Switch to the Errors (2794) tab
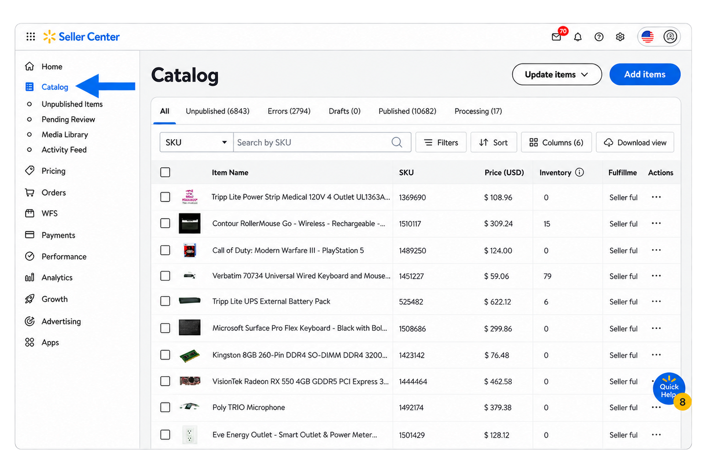This screenshot has height=465, width=705. [289, 111]
